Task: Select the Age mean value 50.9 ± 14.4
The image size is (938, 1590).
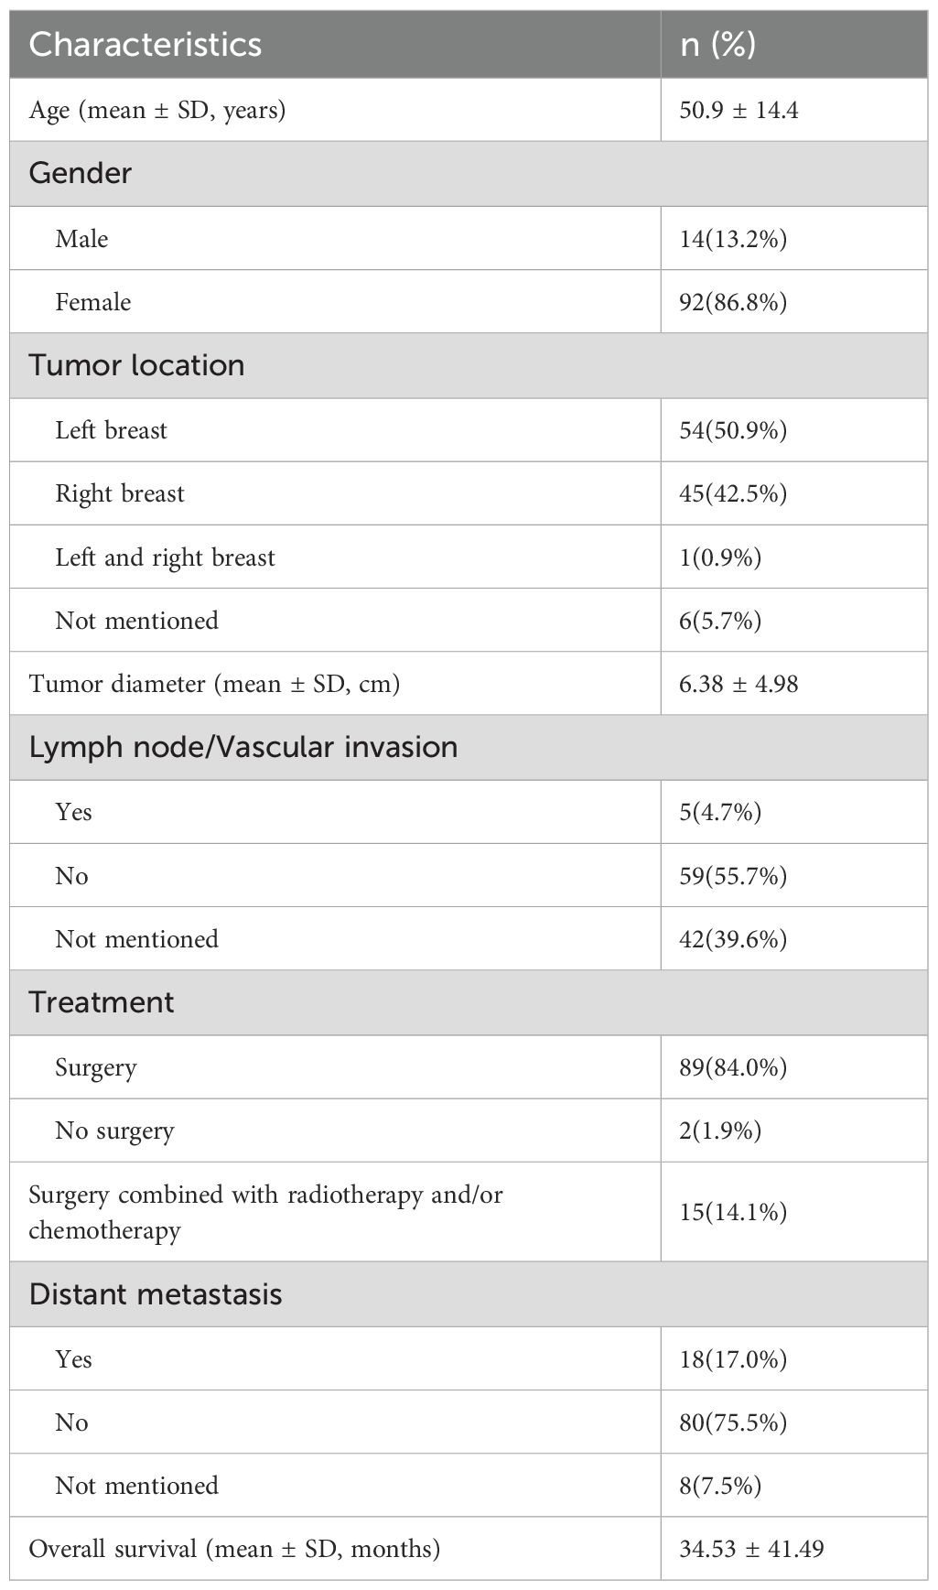Action: pos(739,111)
